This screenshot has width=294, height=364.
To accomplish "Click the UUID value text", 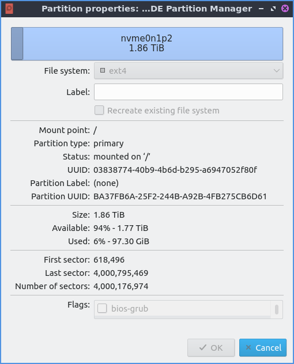I will click(x=175, y=170).
